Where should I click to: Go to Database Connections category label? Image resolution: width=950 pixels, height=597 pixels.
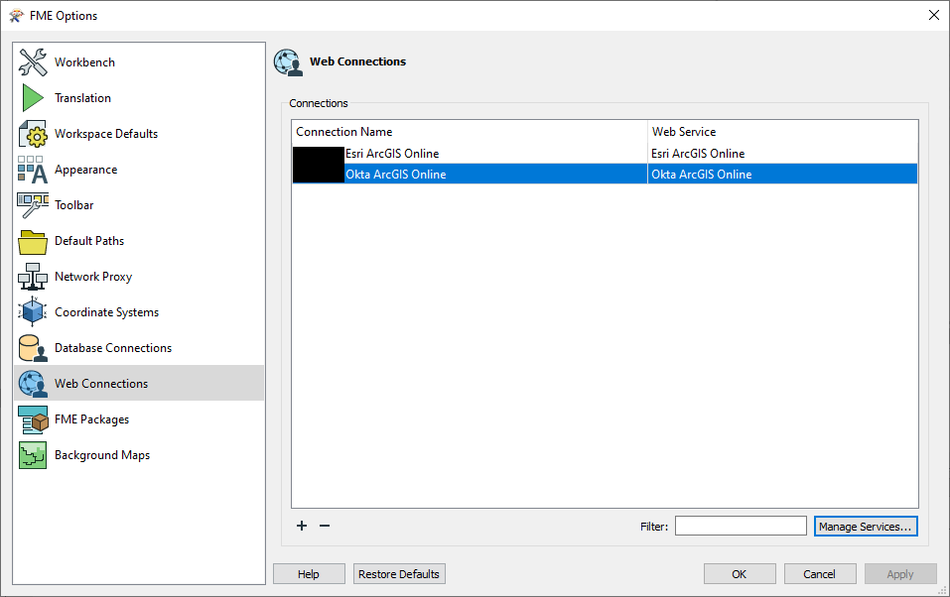113,348
